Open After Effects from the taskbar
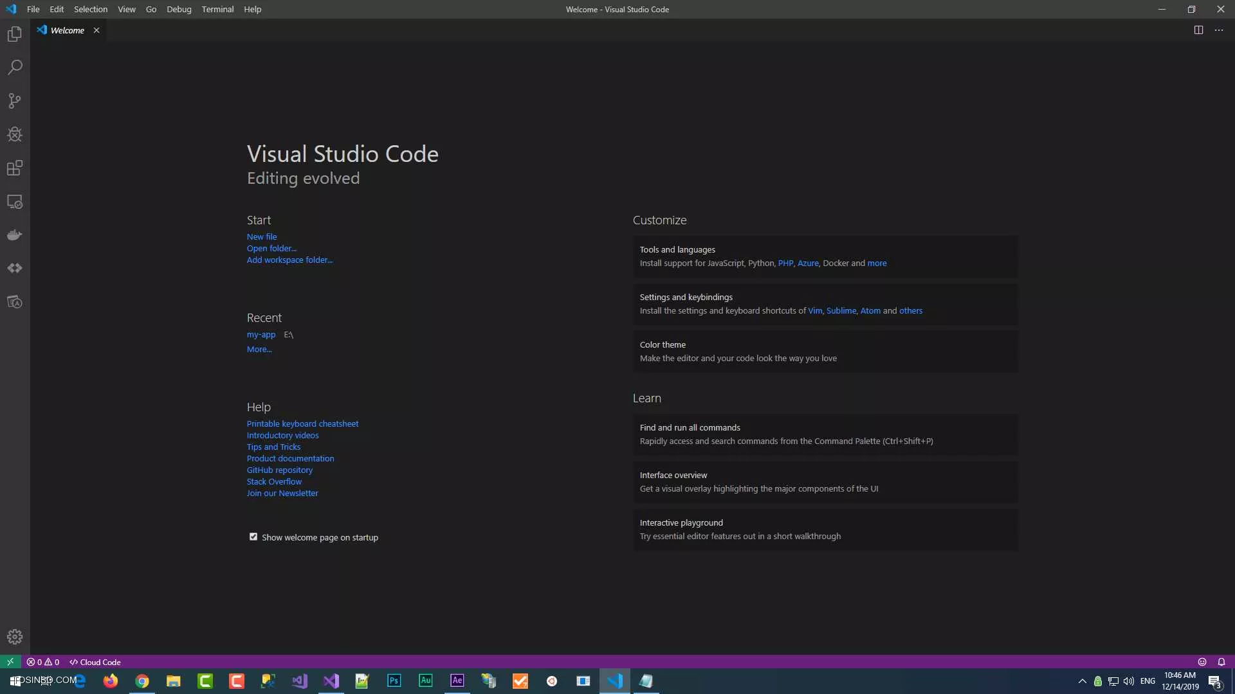 [x=457, y=681]
